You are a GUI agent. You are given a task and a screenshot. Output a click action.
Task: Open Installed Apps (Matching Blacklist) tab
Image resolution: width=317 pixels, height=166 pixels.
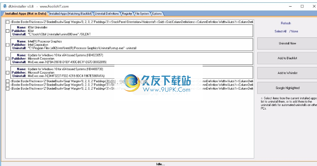70,14
